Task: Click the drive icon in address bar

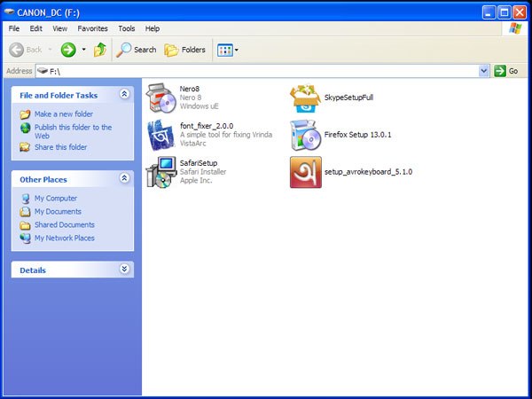Action: [x=43, y=71]
